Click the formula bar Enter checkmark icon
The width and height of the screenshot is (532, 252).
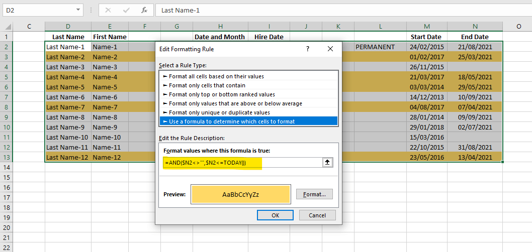(x=126, y=10)
